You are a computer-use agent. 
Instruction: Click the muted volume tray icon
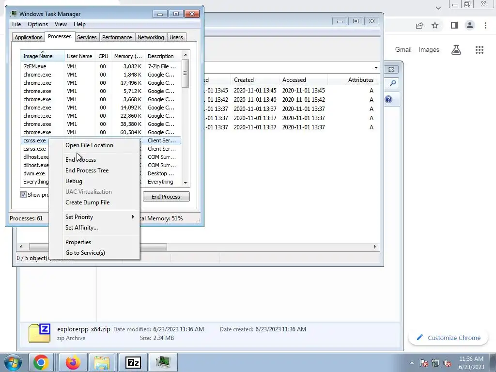[447, 363]
